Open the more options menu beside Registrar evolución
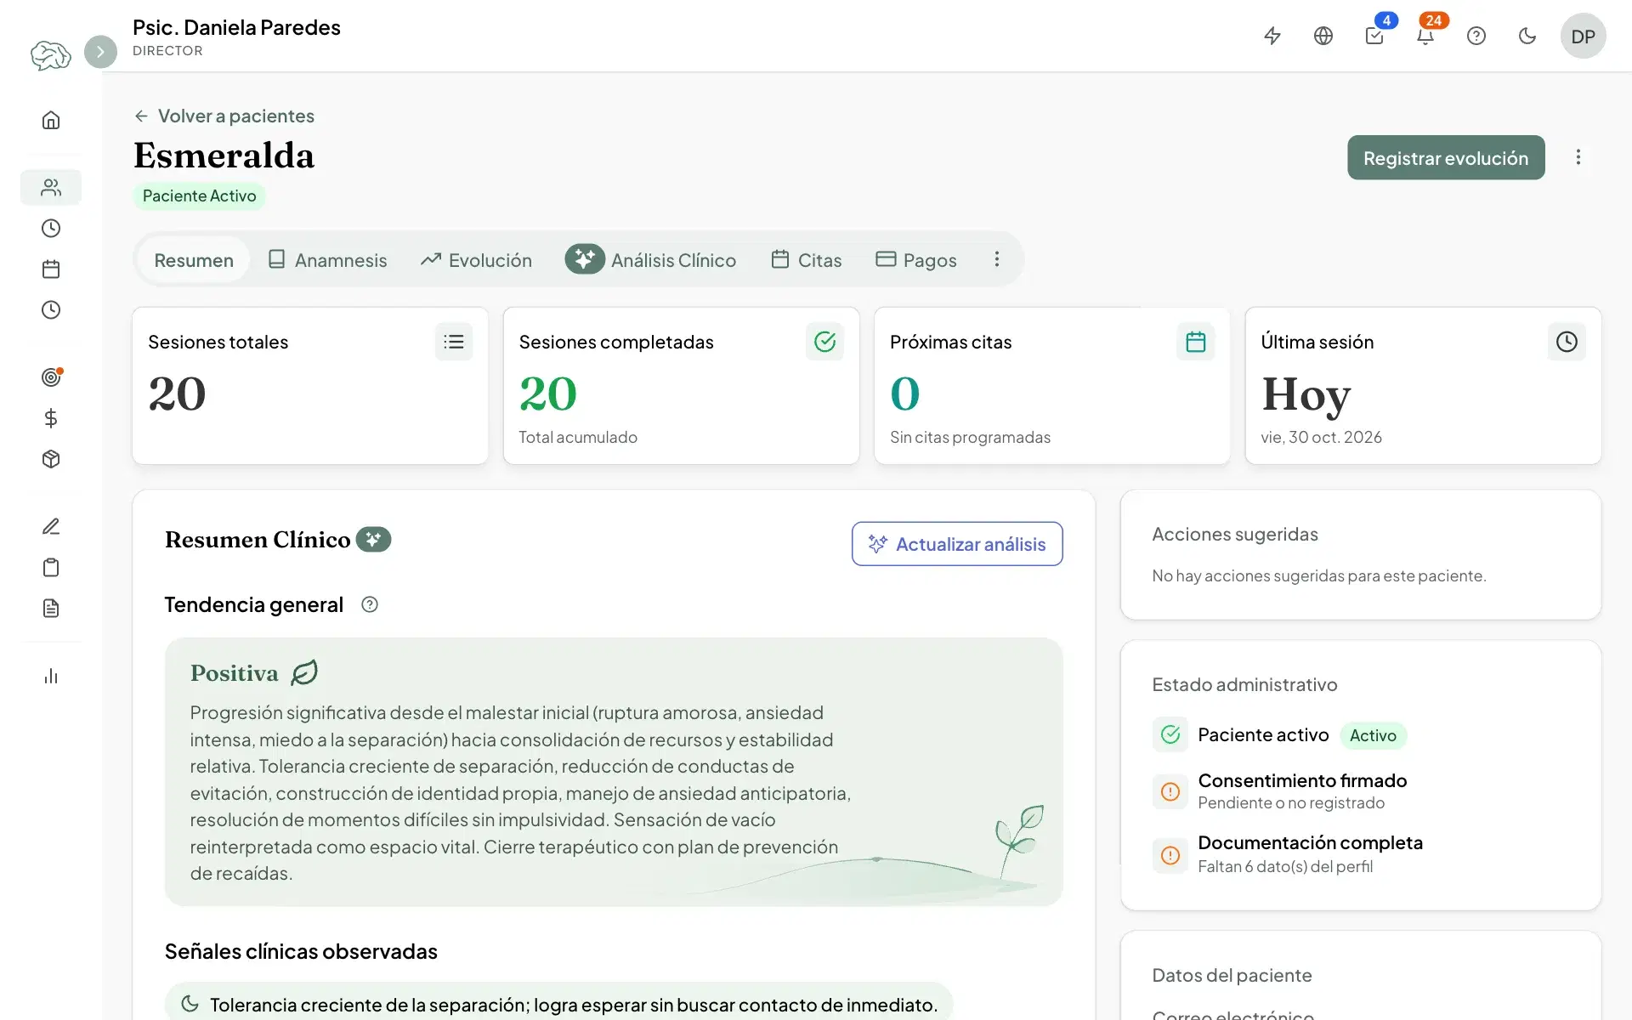This screenshot has width=1632, height=1020. coord(1578,157)
